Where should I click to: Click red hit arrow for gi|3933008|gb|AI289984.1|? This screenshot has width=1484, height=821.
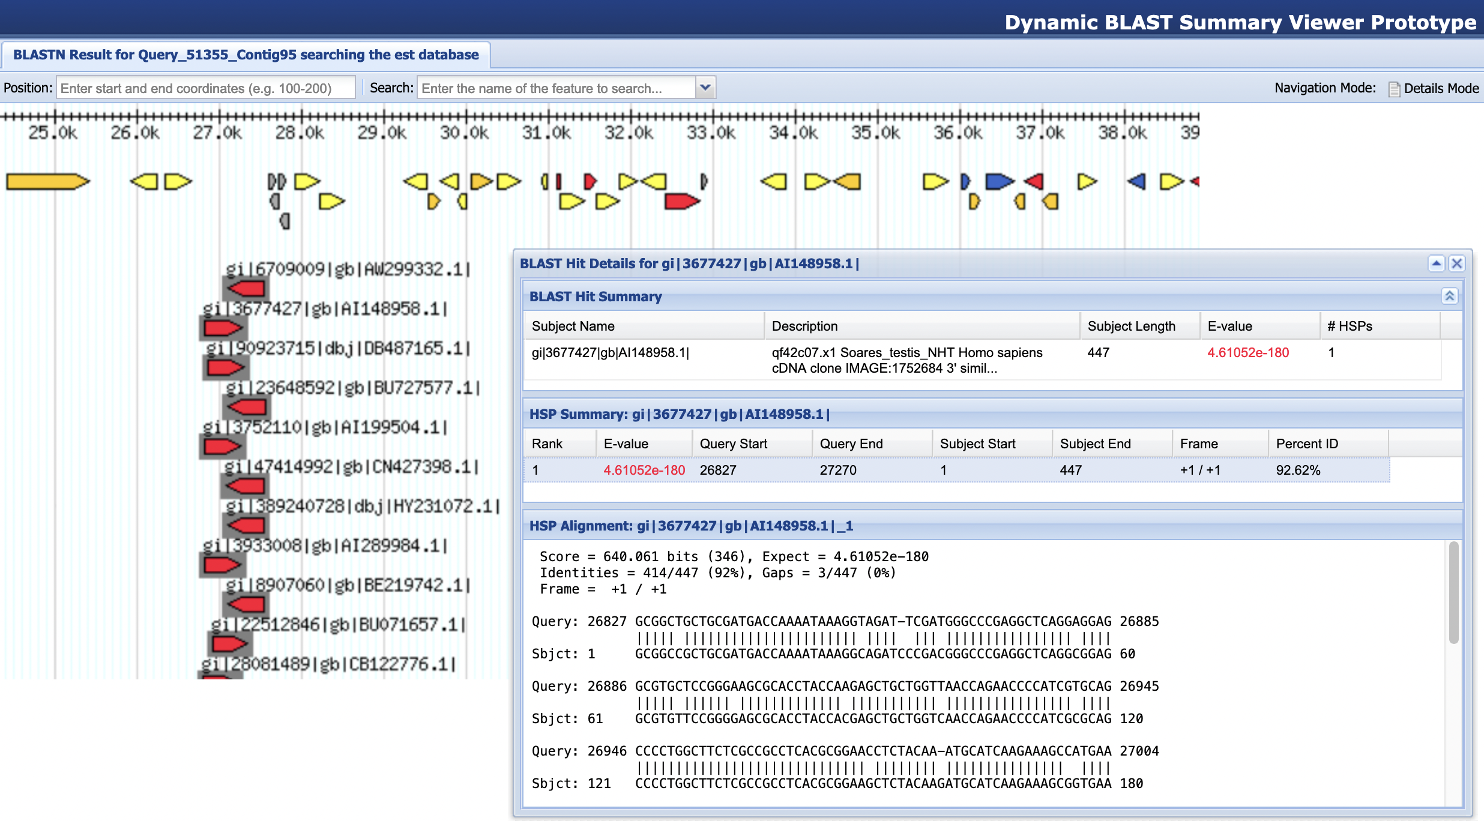(x=222, y=565)
